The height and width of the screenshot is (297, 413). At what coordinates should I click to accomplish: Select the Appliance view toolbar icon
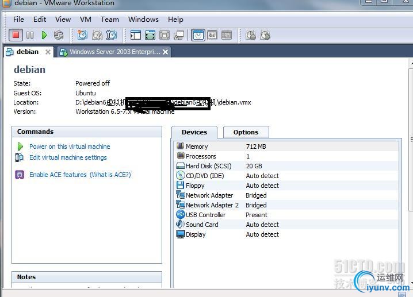tap(227, 35)
